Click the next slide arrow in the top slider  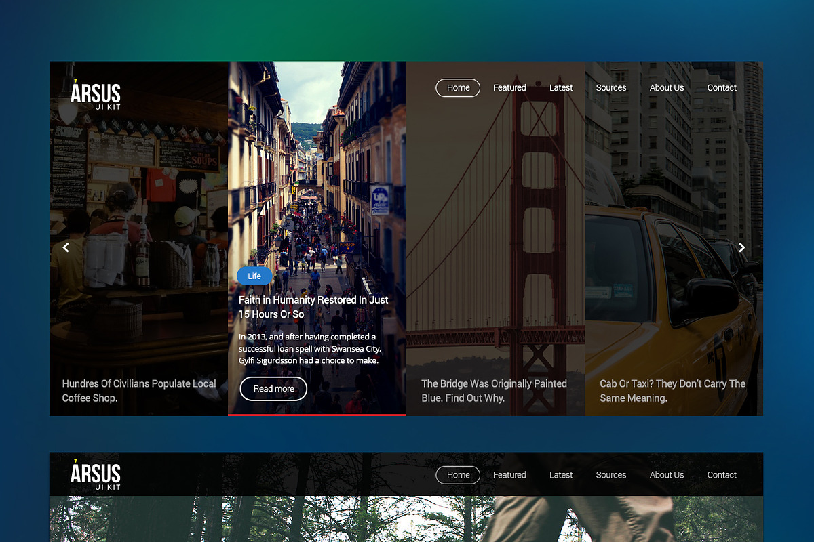741,247
